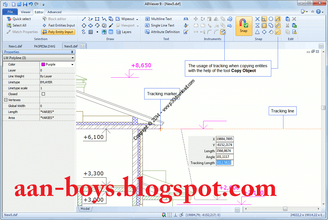Click the X coordinate input field
This screenshot has width=328, height=220.
tap(224, 139)
